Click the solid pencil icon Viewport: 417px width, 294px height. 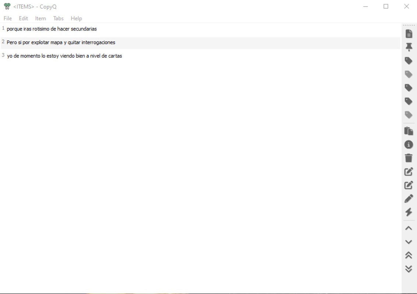pos(409,199)
